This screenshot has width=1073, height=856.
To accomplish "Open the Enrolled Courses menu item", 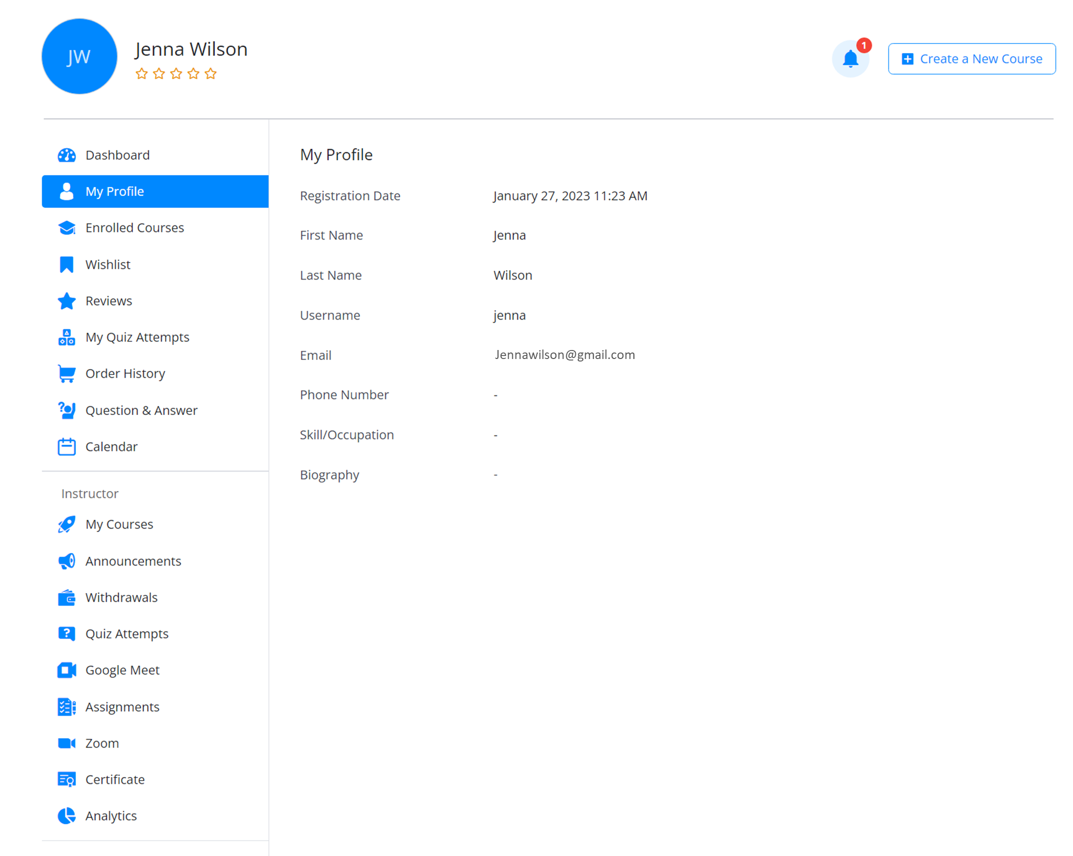I will click(x=135, y=228).
